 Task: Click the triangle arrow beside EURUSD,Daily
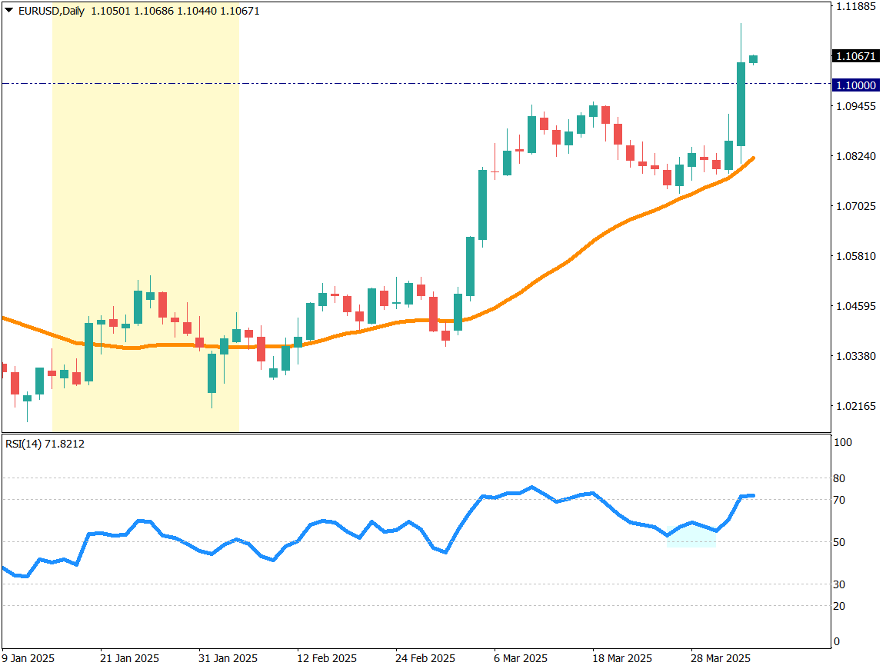pos(9,9)
